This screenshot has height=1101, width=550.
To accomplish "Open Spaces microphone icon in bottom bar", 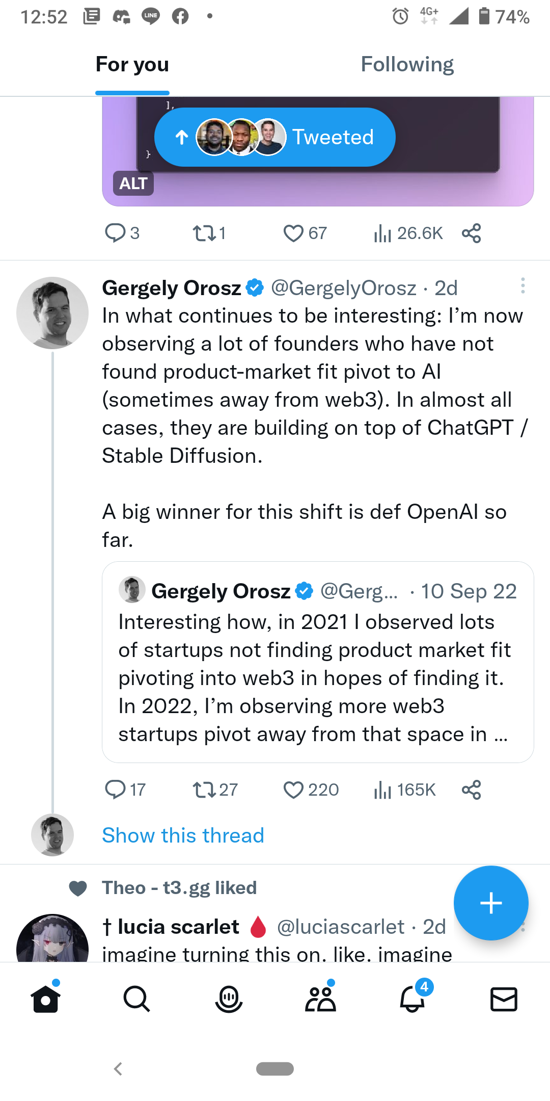I will (x=229, y=999).
